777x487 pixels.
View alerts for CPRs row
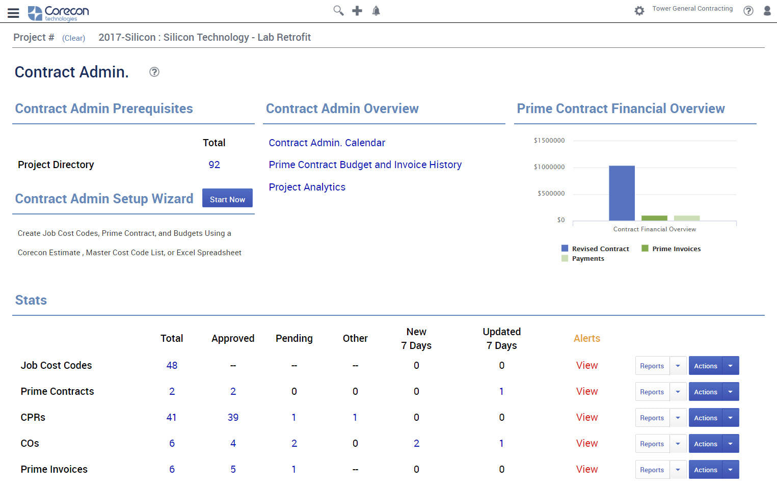(586, 417)
